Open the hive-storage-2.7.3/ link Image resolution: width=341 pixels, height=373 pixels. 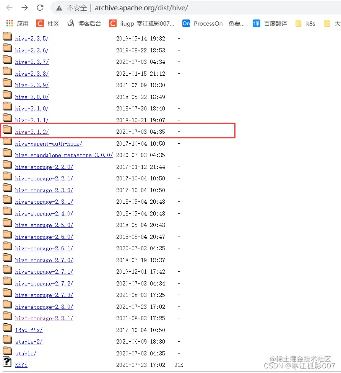(x=44, y=295)
